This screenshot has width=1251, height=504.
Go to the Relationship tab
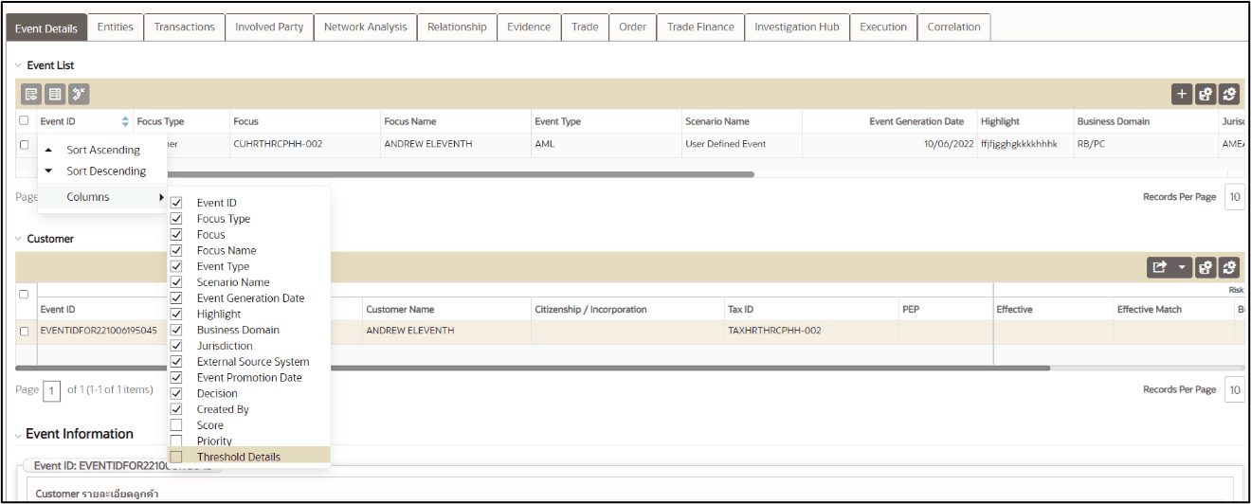[457, 27]
